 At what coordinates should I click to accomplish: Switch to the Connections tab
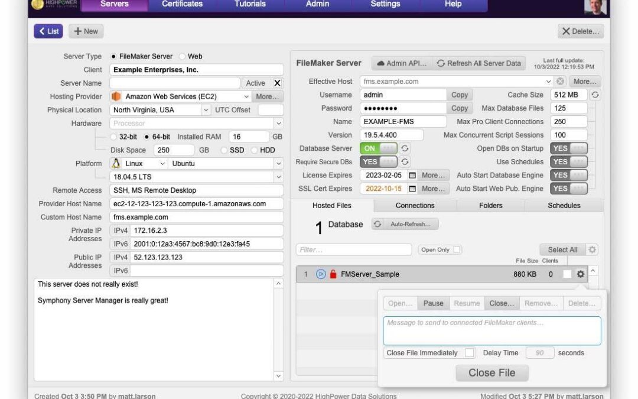point(415,206)
